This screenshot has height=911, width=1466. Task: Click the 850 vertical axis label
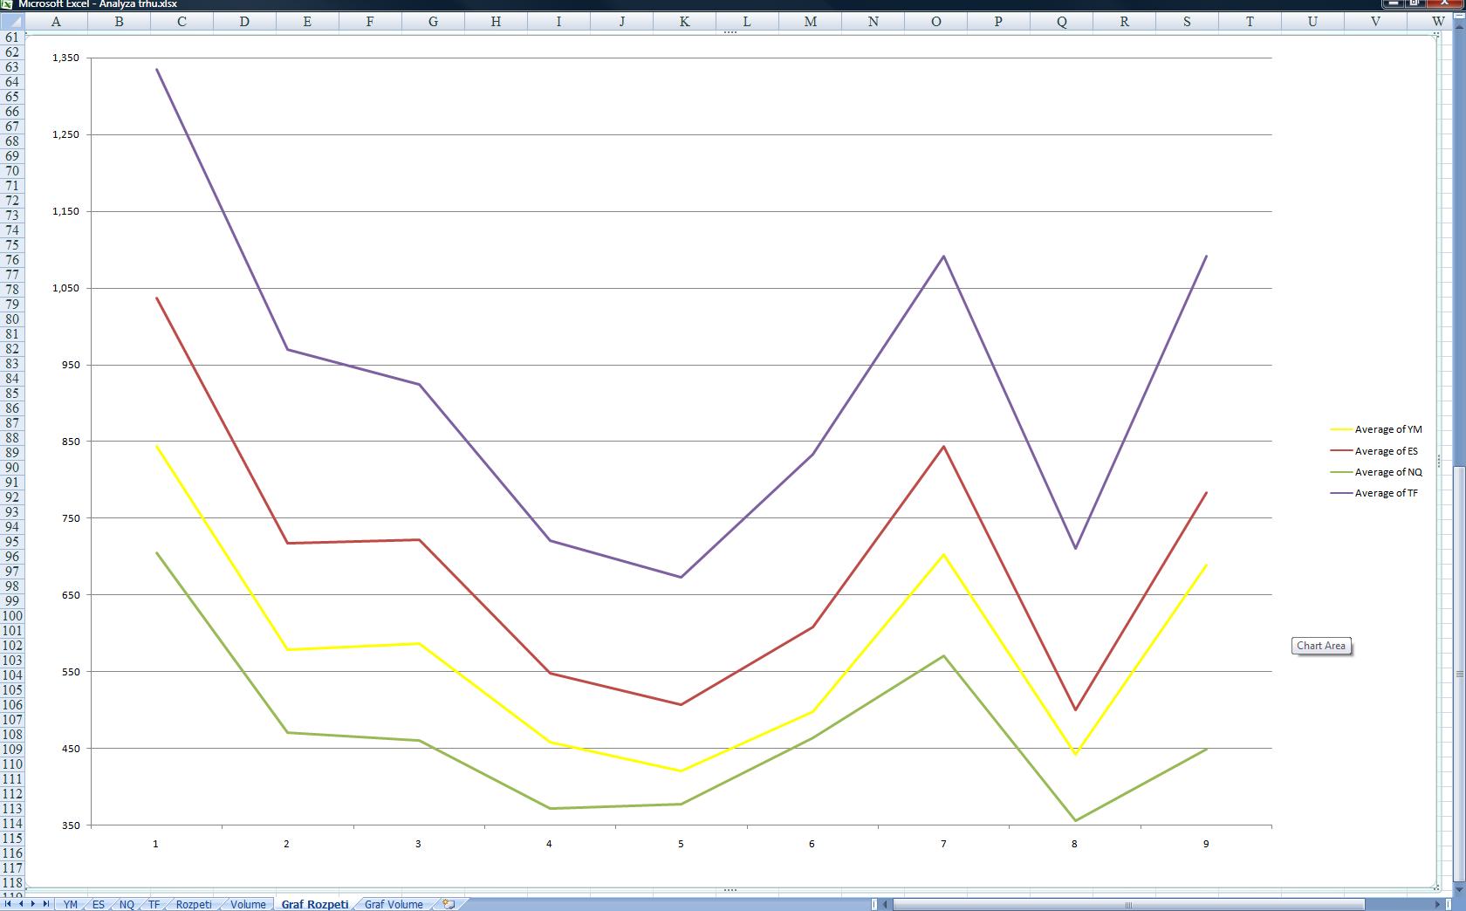click(x=70, y=442)
